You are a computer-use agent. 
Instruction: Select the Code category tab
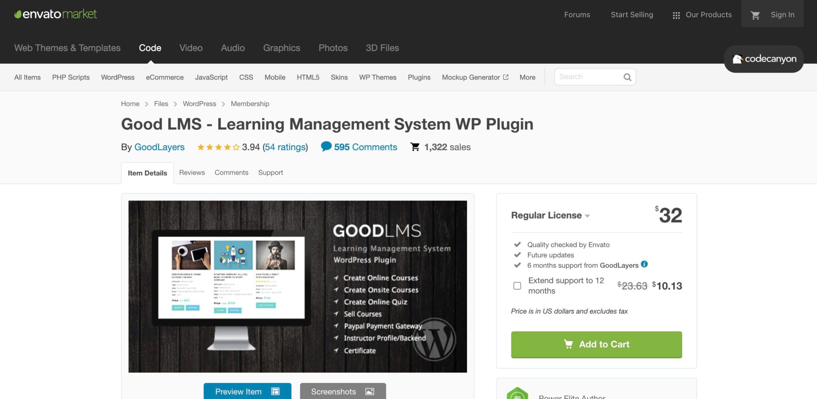click(150, 48)
